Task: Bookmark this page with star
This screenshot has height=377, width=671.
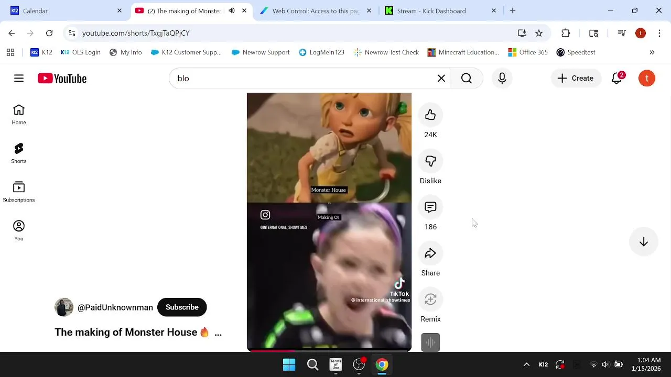Action: 539,33
